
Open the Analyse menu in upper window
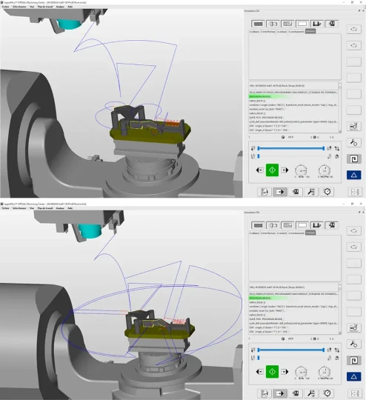[60, 7]
